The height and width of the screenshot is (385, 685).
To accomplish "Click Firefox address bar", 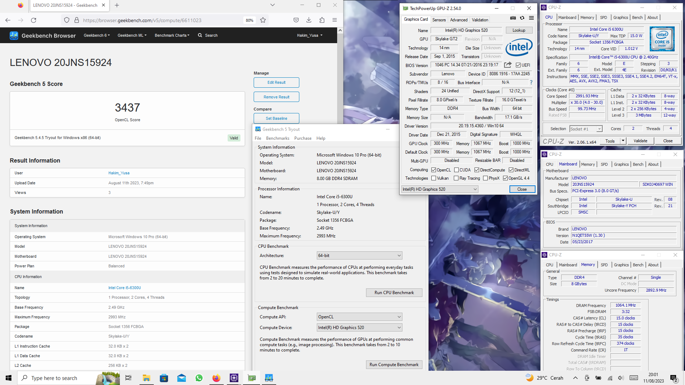I will 161,20.
